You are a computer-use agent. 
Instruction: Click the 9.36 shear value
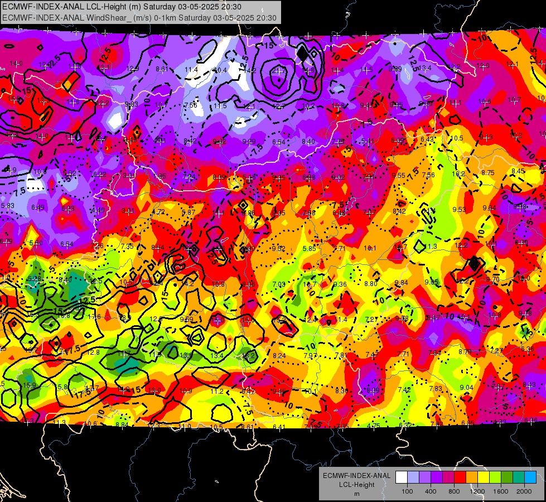pyautogui.click(x=340, y=284)
